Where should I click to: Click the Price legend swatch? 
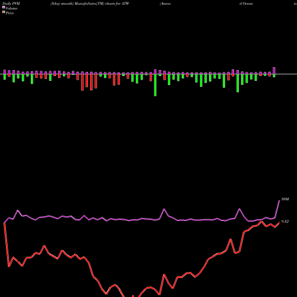[4, 12]
